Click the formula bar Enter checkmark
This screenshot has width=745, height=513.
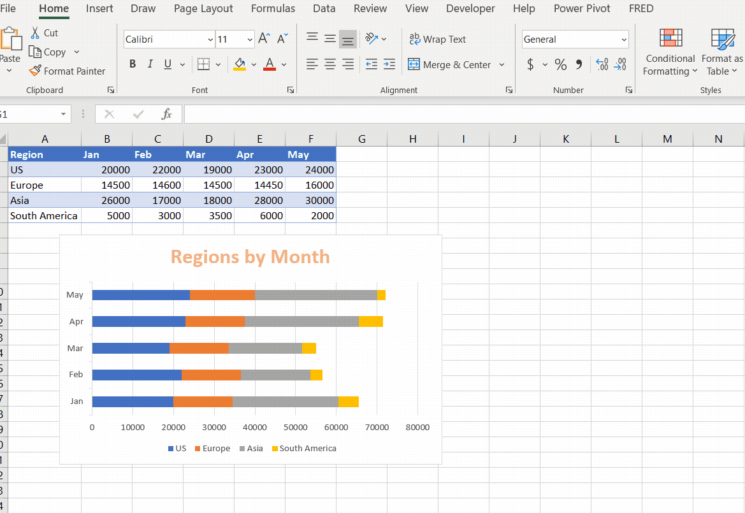click(x=138, y=114)
